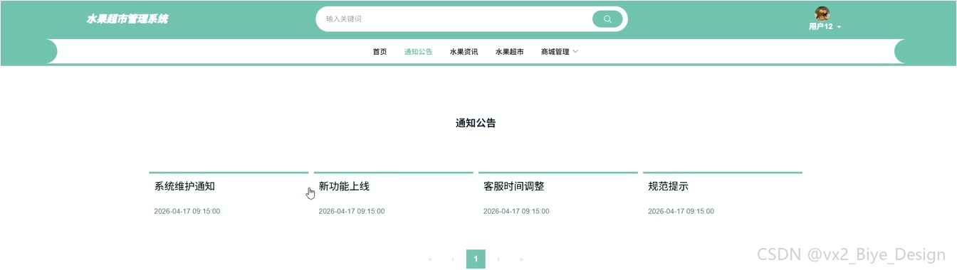Click the date under 客服时间调整
Screen dimensions: 957x270
516,211
